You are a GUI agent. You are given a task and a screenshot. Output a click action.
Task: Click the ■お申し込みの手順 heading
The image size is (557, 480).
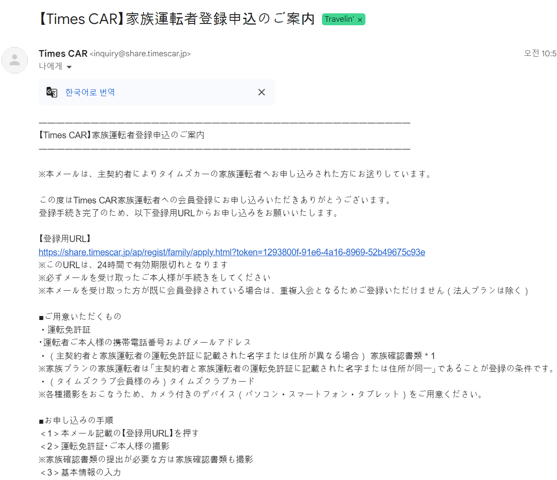[76, 420]
